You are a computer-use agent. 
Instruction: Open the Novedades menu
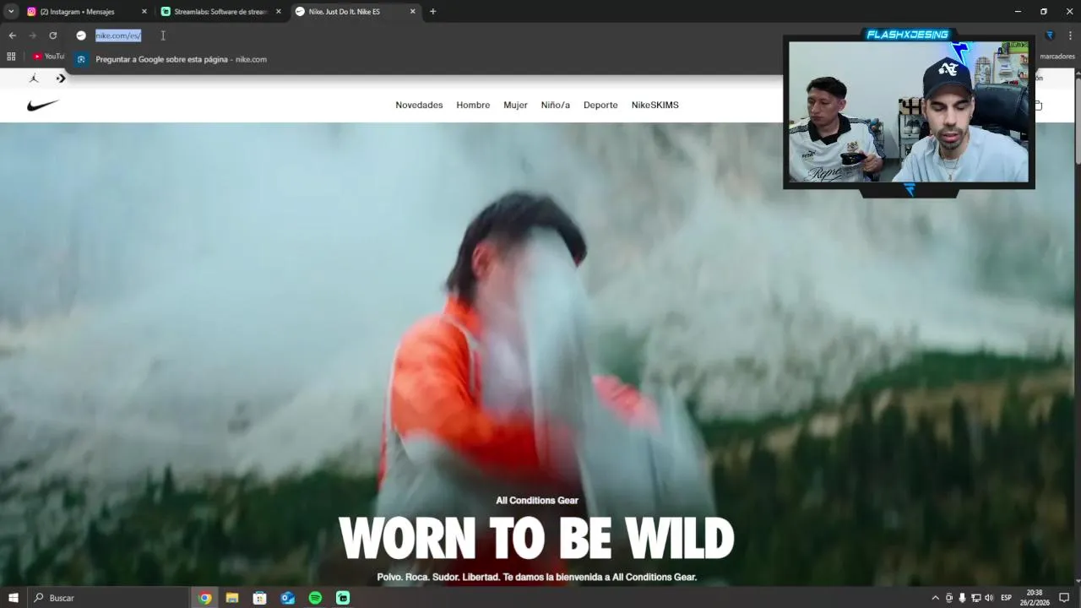tap(419, 105)
